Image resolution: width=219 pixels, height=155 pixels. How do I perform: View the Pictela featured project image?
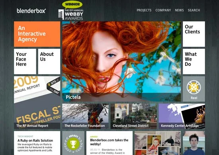coord(121,61)
